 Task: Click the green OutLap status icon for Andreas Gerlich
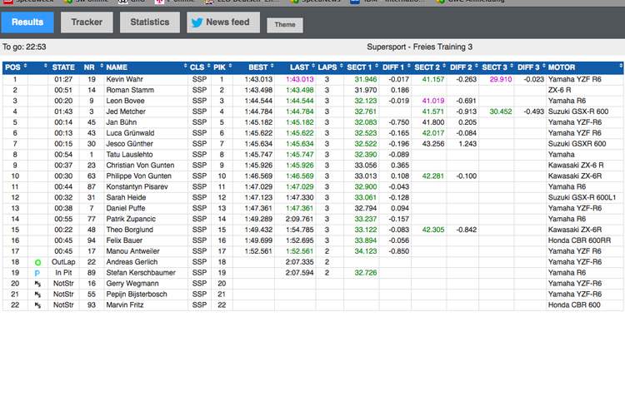[x=37, y=262]
